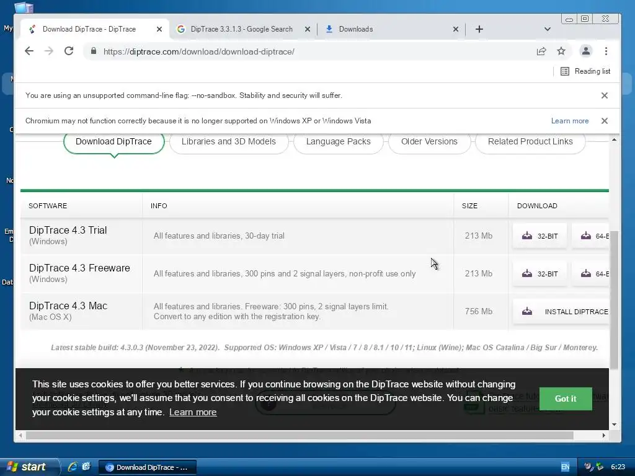The image size is (635, 476).
Task: Select the Download DipTrace section pill
Action: 114,142
